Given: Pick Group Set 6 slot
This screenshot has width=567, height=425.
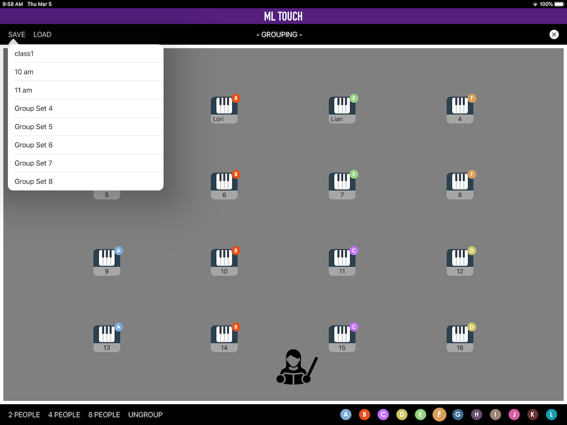Looking at the screenshot, I should (86, 145).
